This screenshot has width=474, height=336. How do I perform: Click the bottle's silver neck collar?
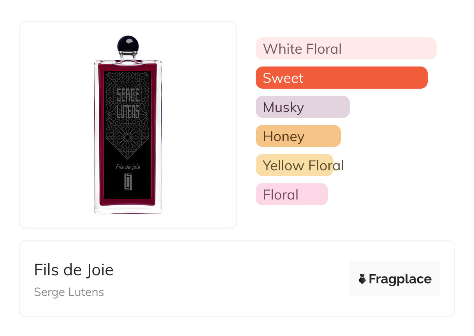click(x=128, y=56)
